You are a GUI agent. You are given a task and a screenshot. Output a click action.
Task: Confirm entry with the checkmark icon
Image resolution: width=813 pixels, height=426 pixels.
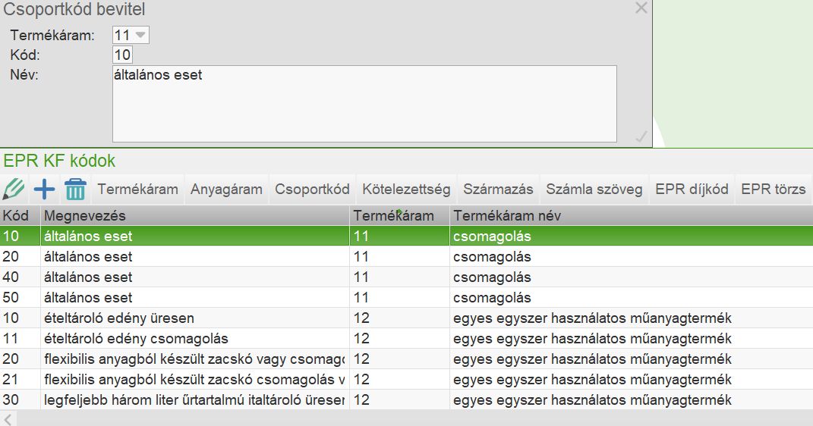tap(641, 136)
